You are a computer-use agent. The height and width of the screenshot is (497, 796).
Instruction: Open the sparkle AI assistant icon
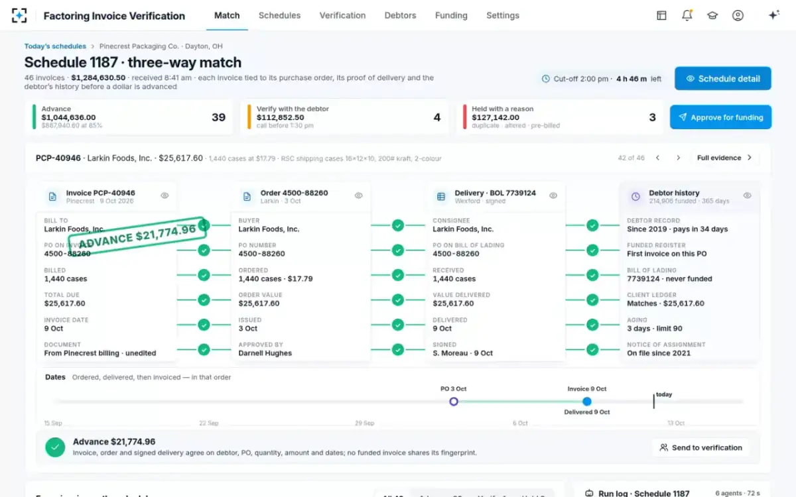[773, 15]
